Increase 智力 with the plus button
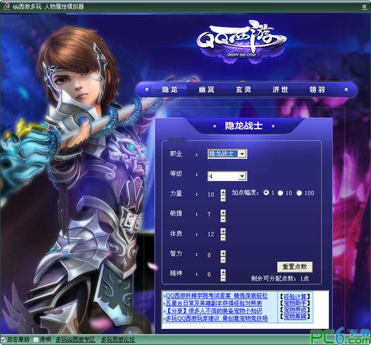The height and width of the screenshot is (345, 371). (223, 253)
